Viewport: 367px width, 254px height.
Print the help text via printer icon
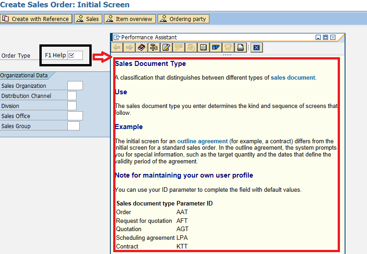tap(241, 48)
